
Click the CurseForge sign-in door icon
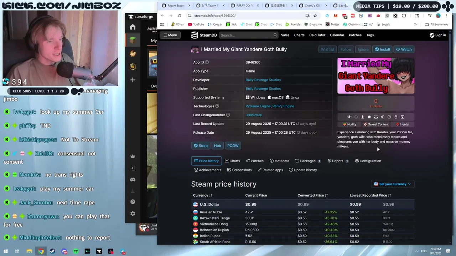[x=133, y=168]
